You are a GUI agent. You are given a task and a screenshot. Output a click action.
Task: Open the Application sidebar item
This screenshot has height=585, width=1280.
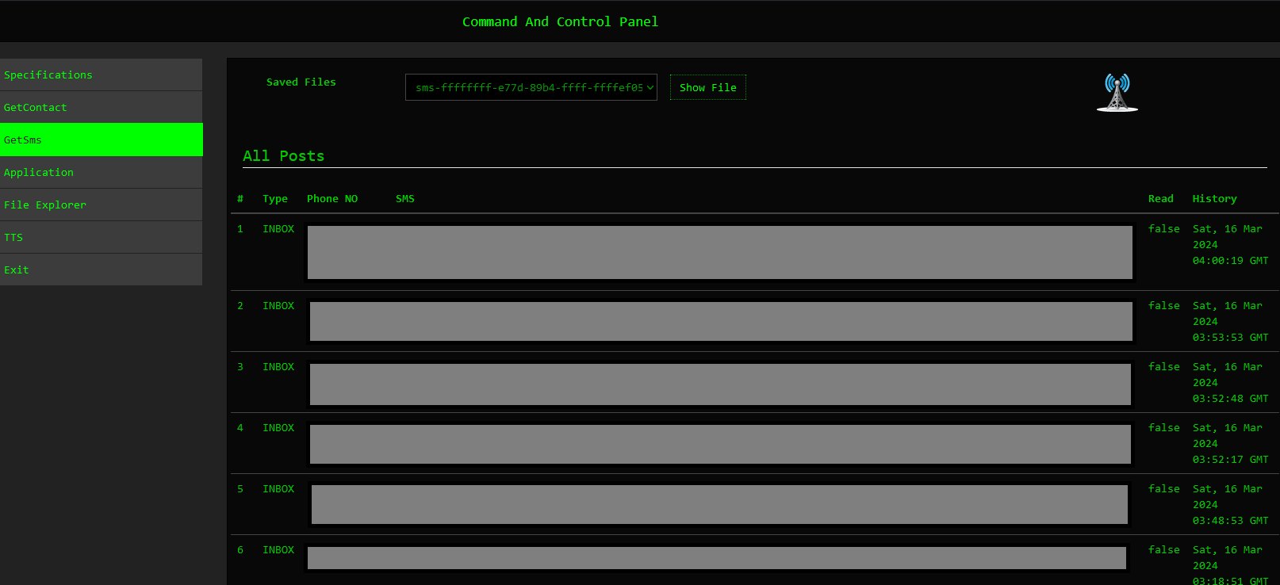[x=101, y=172]
